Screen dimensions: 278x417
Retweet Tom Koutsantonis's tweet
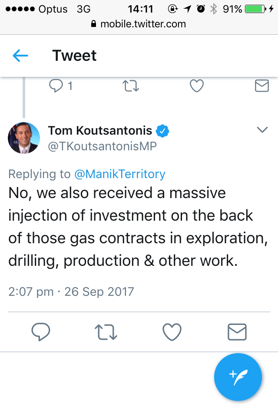[106, 332]
